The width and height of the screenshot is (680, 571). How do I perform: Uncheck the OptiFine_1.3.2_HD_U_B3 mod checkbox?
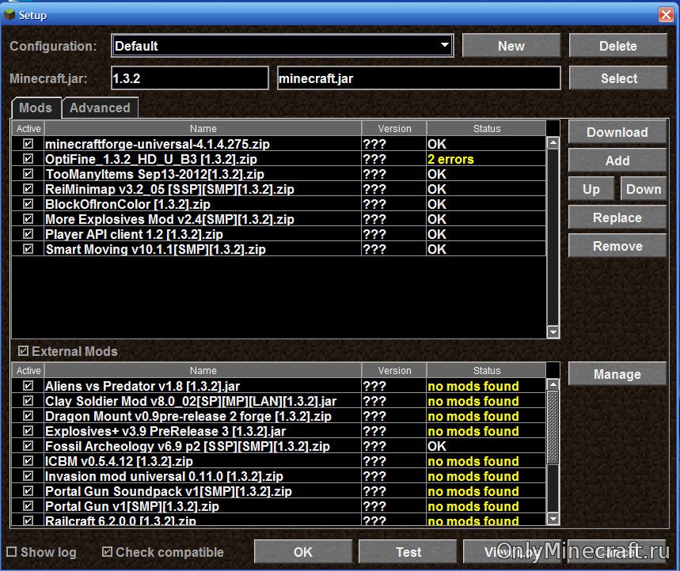28,159
